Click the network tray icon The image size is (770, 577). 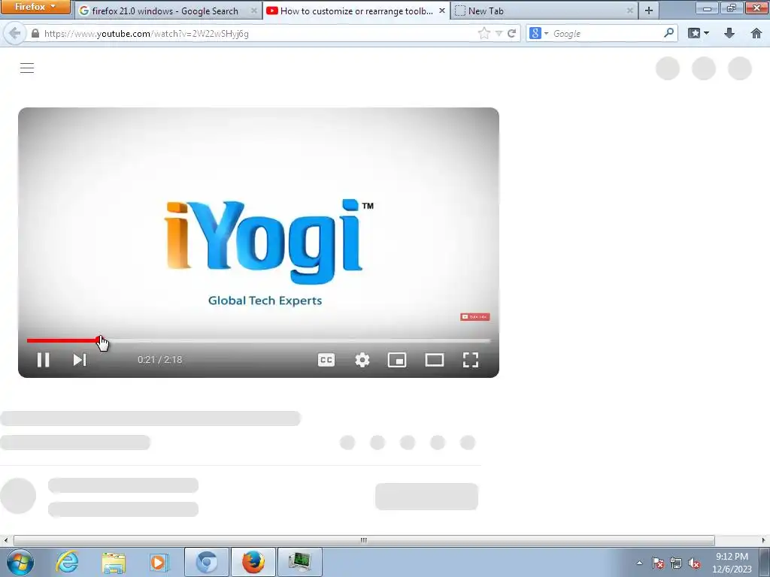click(676, 563)
